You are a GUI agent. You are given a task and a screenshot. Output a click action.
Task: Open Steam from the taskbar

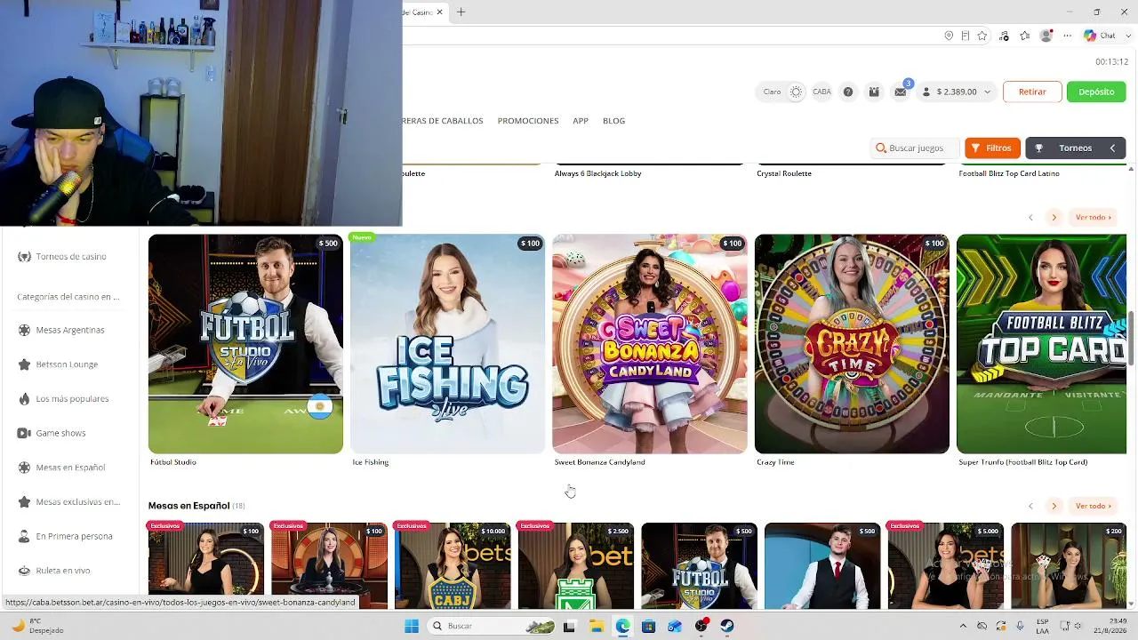(x=727, y=626)
